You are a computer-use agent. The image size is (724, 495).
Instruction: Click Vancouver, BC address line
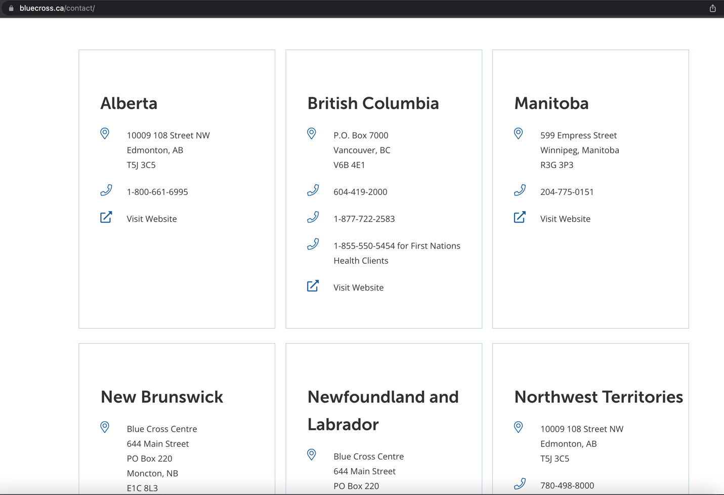point(362,150)
